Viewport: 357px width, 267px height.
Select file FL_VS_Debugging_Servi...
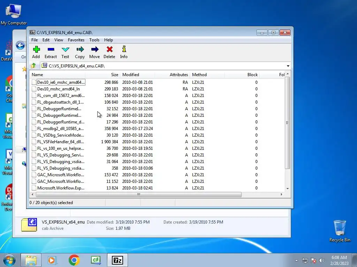point(60,155)
